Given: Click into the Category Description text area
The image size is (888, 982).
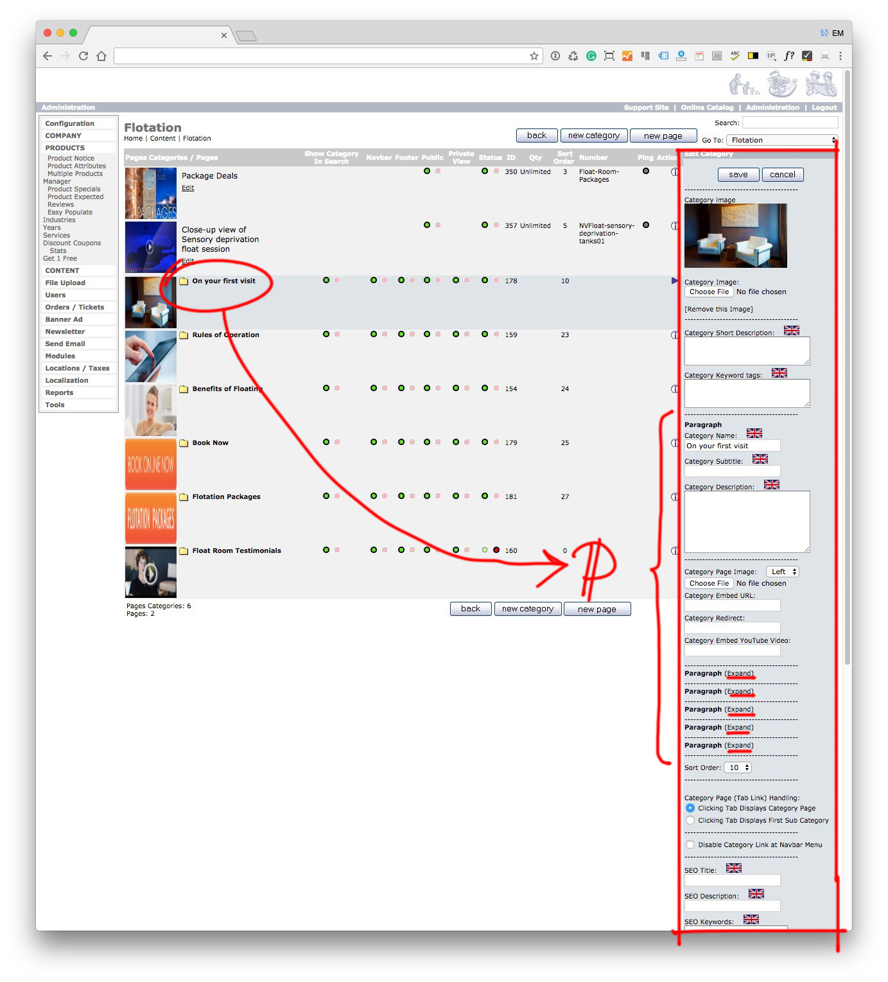Looking at the screenshot, I should tap(747, 522).
